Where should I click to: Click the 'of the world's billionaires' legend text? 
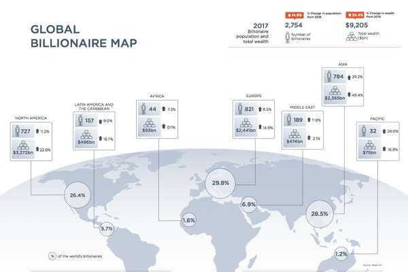(x=80, y=256)
